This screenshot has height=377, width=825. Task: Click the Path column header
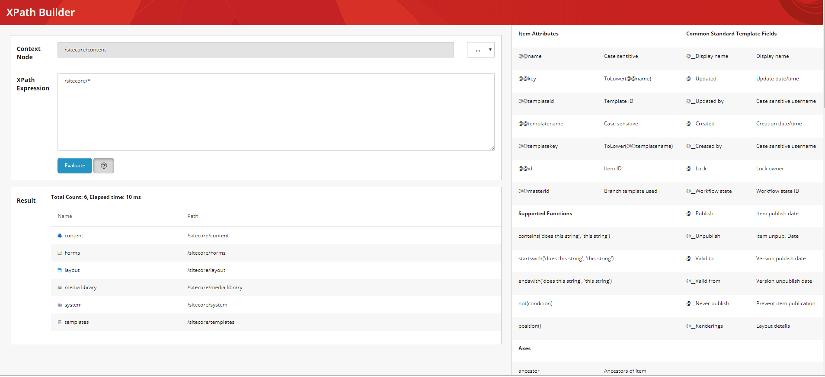193,216
